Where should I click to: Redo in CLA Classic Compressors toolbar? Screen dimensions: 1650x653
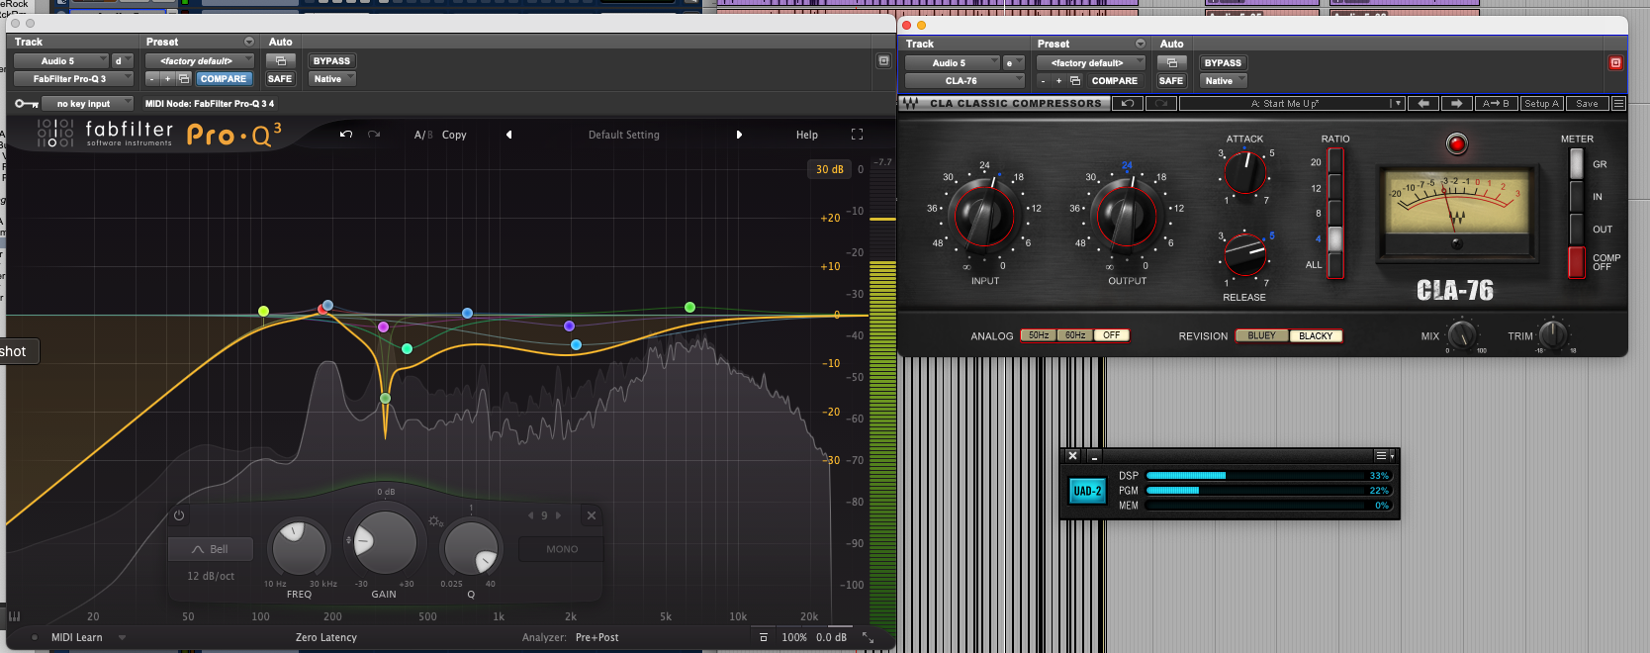pos(1161,103)
